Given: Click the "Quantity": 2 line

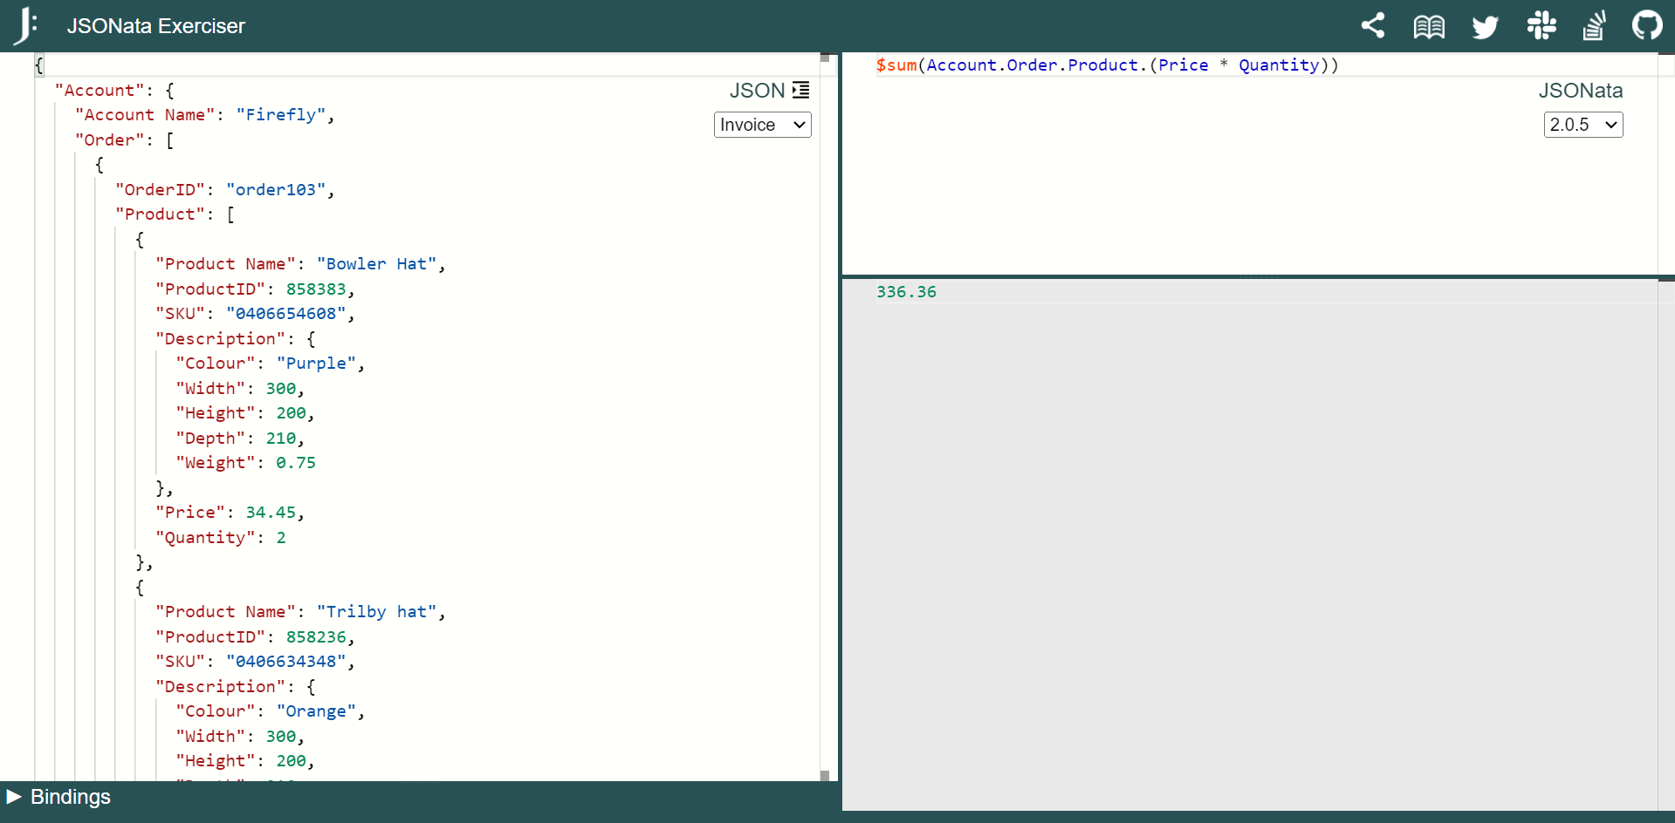Looking at the screenshot, I should click(x=221, y=538).
